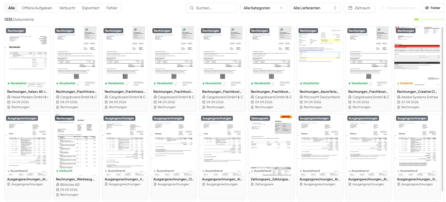Click supplier Adobe Systems Softwa
Screen dimensions: 446x202
[419, 97]
